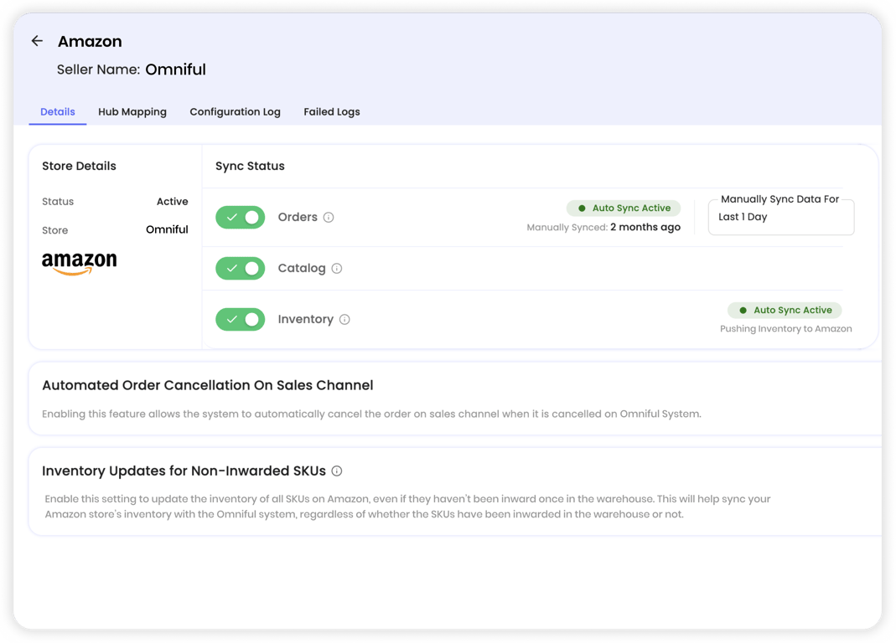Click the Inventory Auto Sync Active badge

tap(785, 310)
